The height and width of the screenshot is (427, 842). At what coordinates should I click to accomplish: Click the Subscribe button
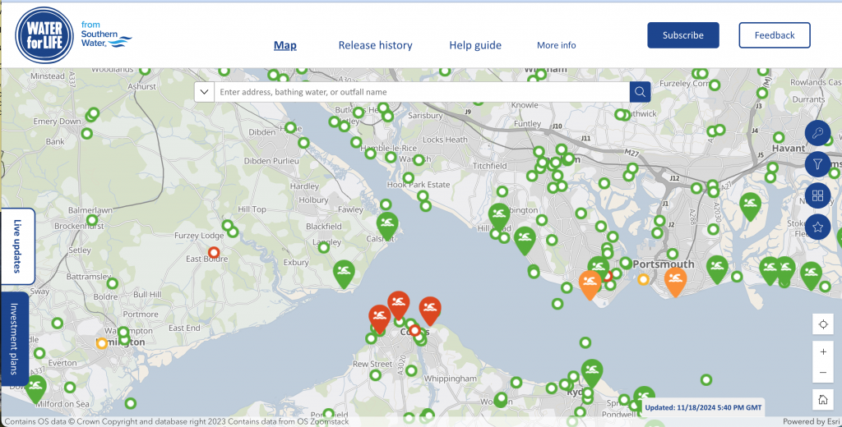point(682,35)
